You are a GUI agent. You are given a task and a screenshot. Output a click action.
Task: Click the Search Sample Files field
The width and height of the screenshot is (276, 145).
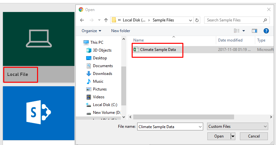(x=237, y=20)
